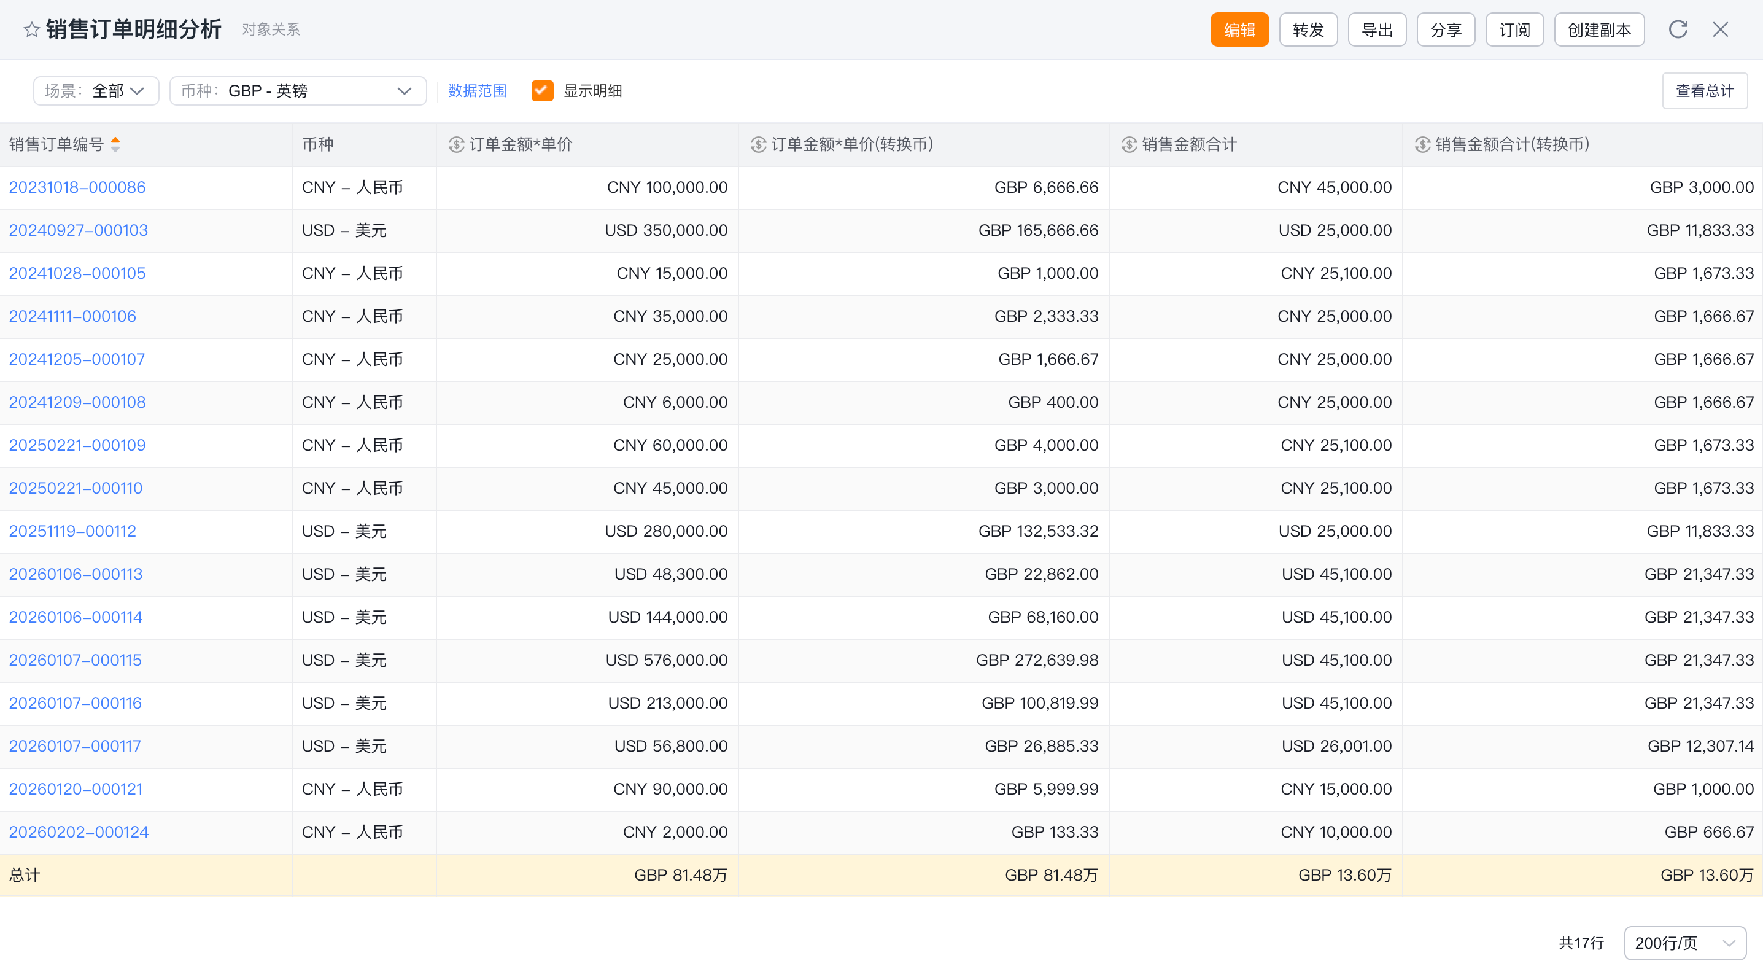Open the 场景 全部 dropdown
This screenshot has width=1763, height=969.
pyautogui.click(x=96, y=90)
